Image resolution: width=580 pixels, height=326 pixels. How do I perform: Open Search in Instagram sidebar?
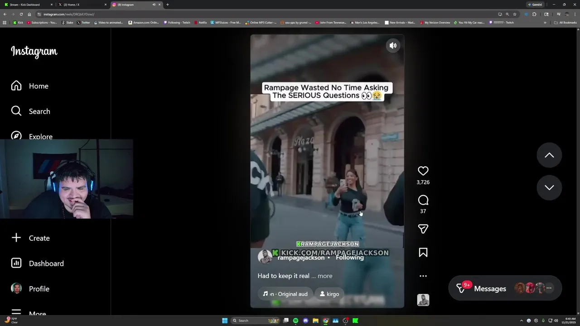click(30, 111)
